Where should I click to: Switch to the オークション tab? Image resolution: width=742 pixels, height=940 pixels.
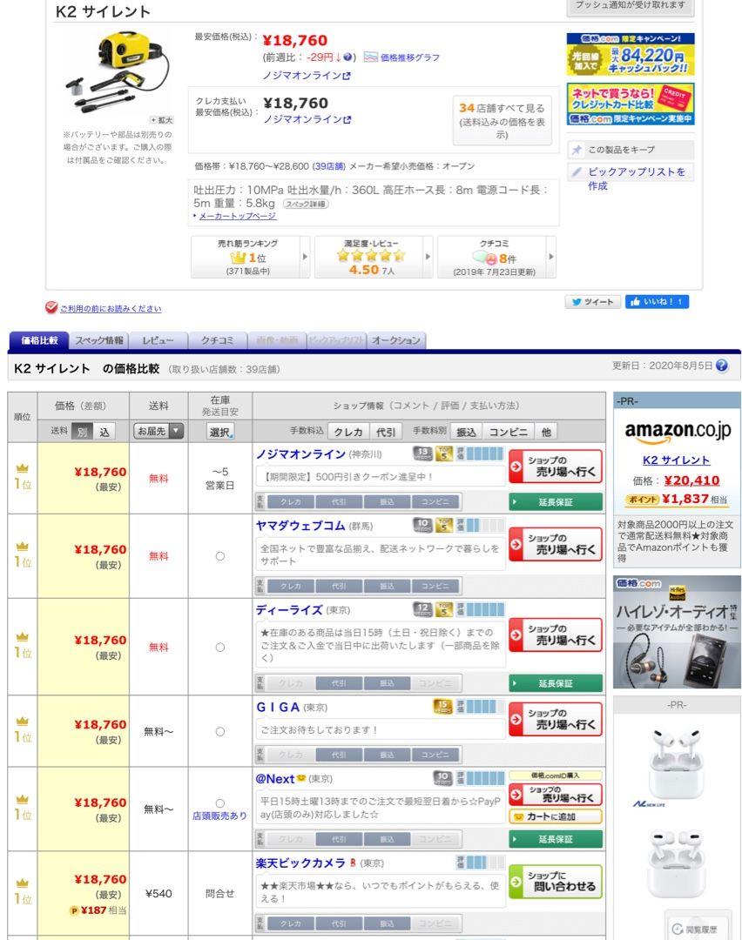396,340
